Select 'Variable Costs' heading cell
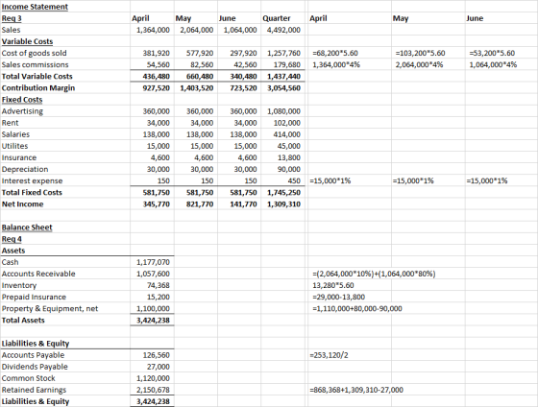Screen dimensions: 538x407 (27, 41)
